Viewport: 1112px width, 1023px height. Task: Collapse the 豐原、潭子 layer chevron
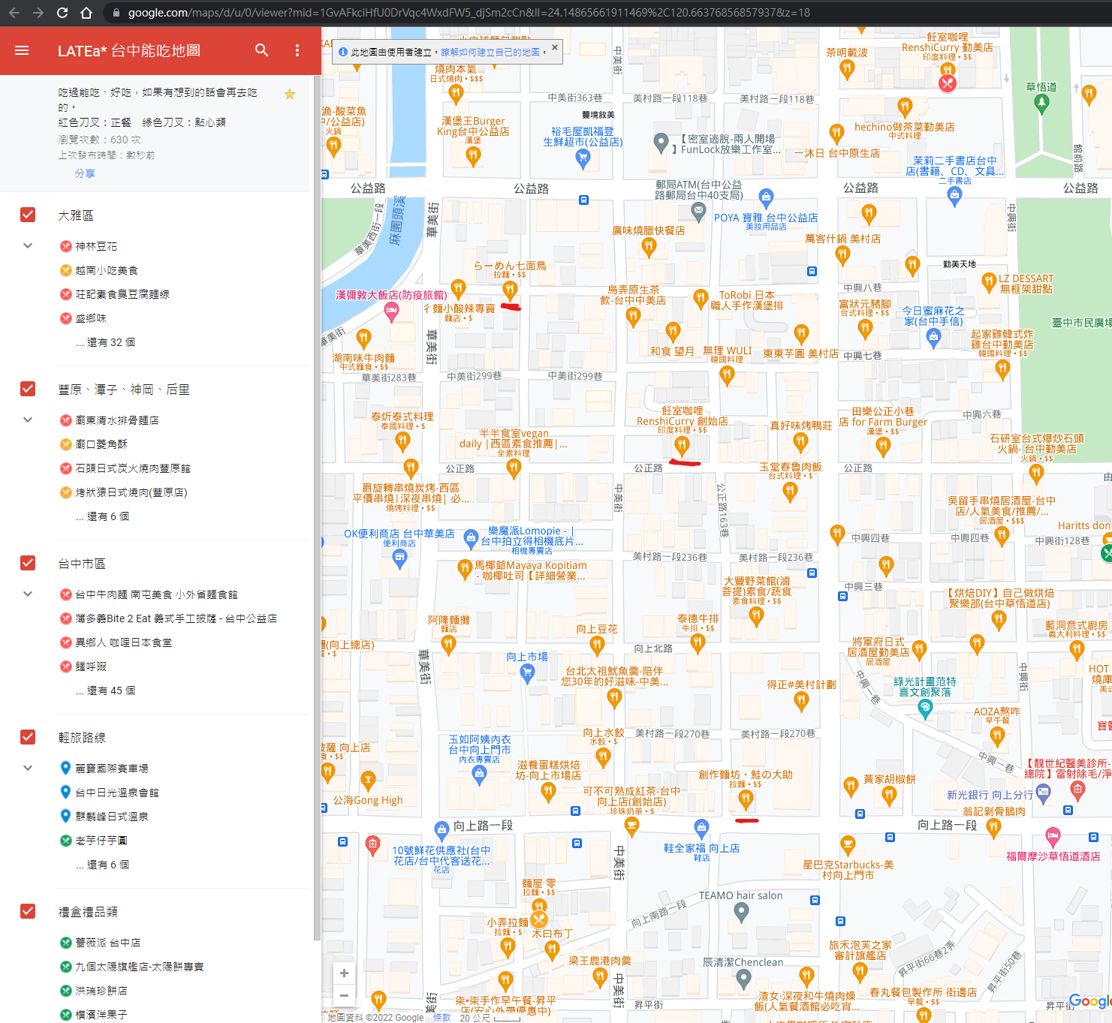[28, 420]
